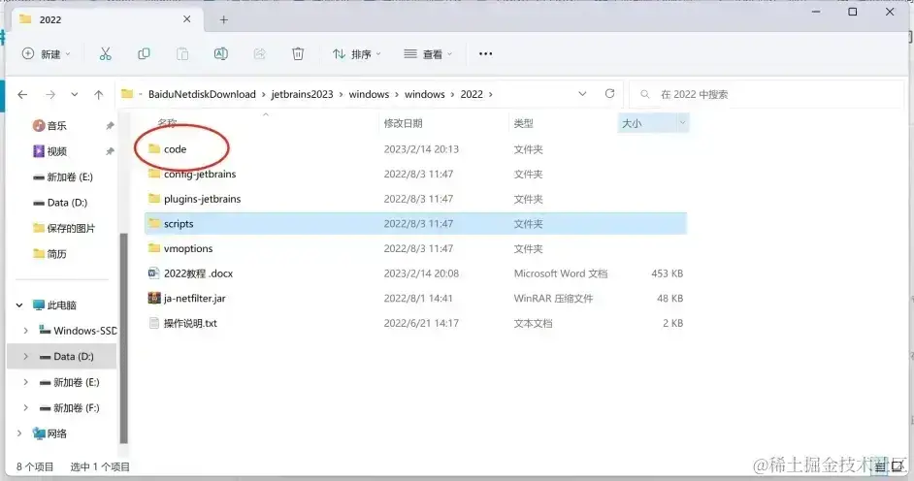Expand the Windows-SSD drive node
Screen dimensions: 914x481
click(25, 331)
